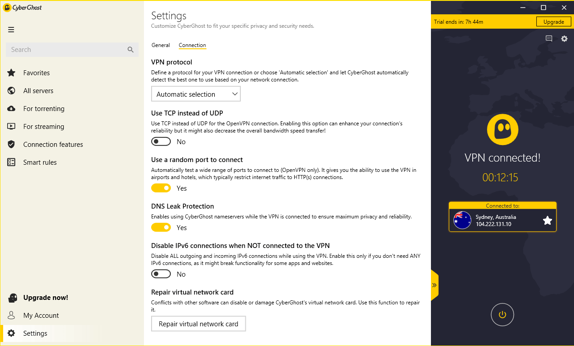
Task: Select the Connection tab
Action: 192,45
